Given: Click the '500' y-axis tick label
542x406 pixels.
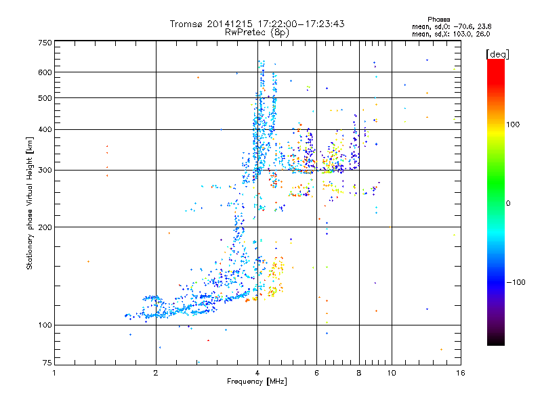Looking at the screenshot, I should (x=45, y=98).
